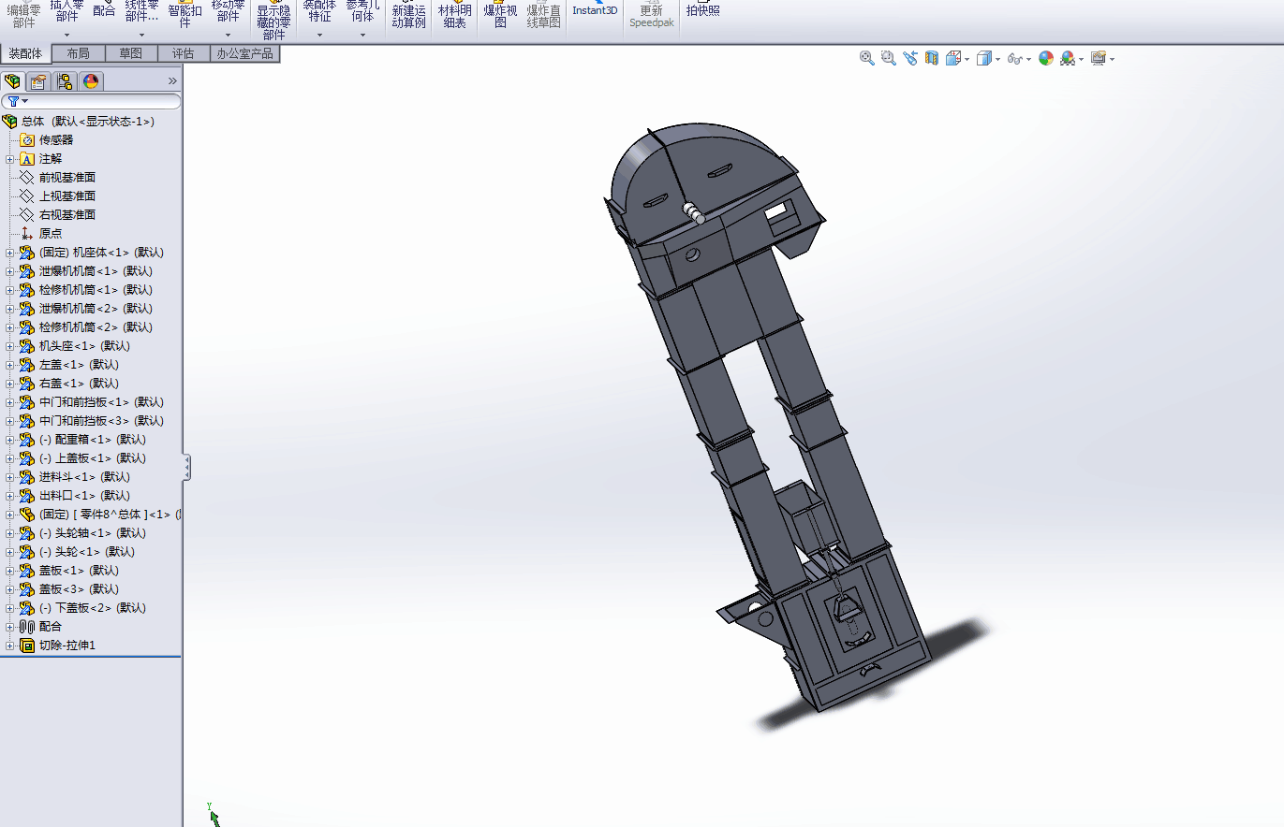Viewport: 1284px width, 827px height.
Task: Click the Previous View icon
Action: (910, 58)
